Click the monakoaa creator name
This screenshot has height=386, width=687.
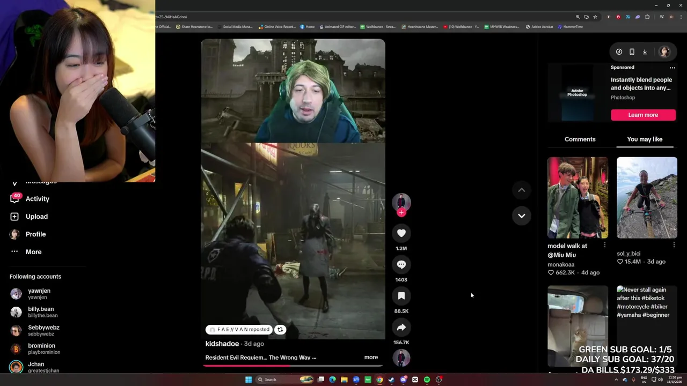[561, 264]
